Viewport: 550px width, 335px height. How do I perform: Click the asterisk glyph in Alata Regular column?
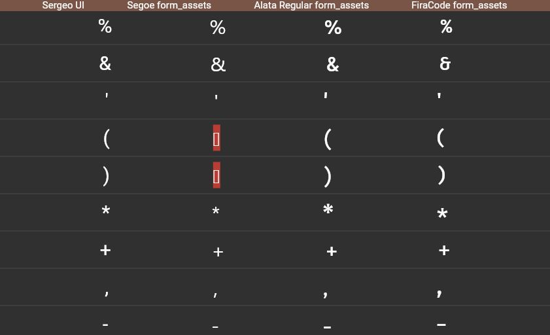(x=328, y=209)
